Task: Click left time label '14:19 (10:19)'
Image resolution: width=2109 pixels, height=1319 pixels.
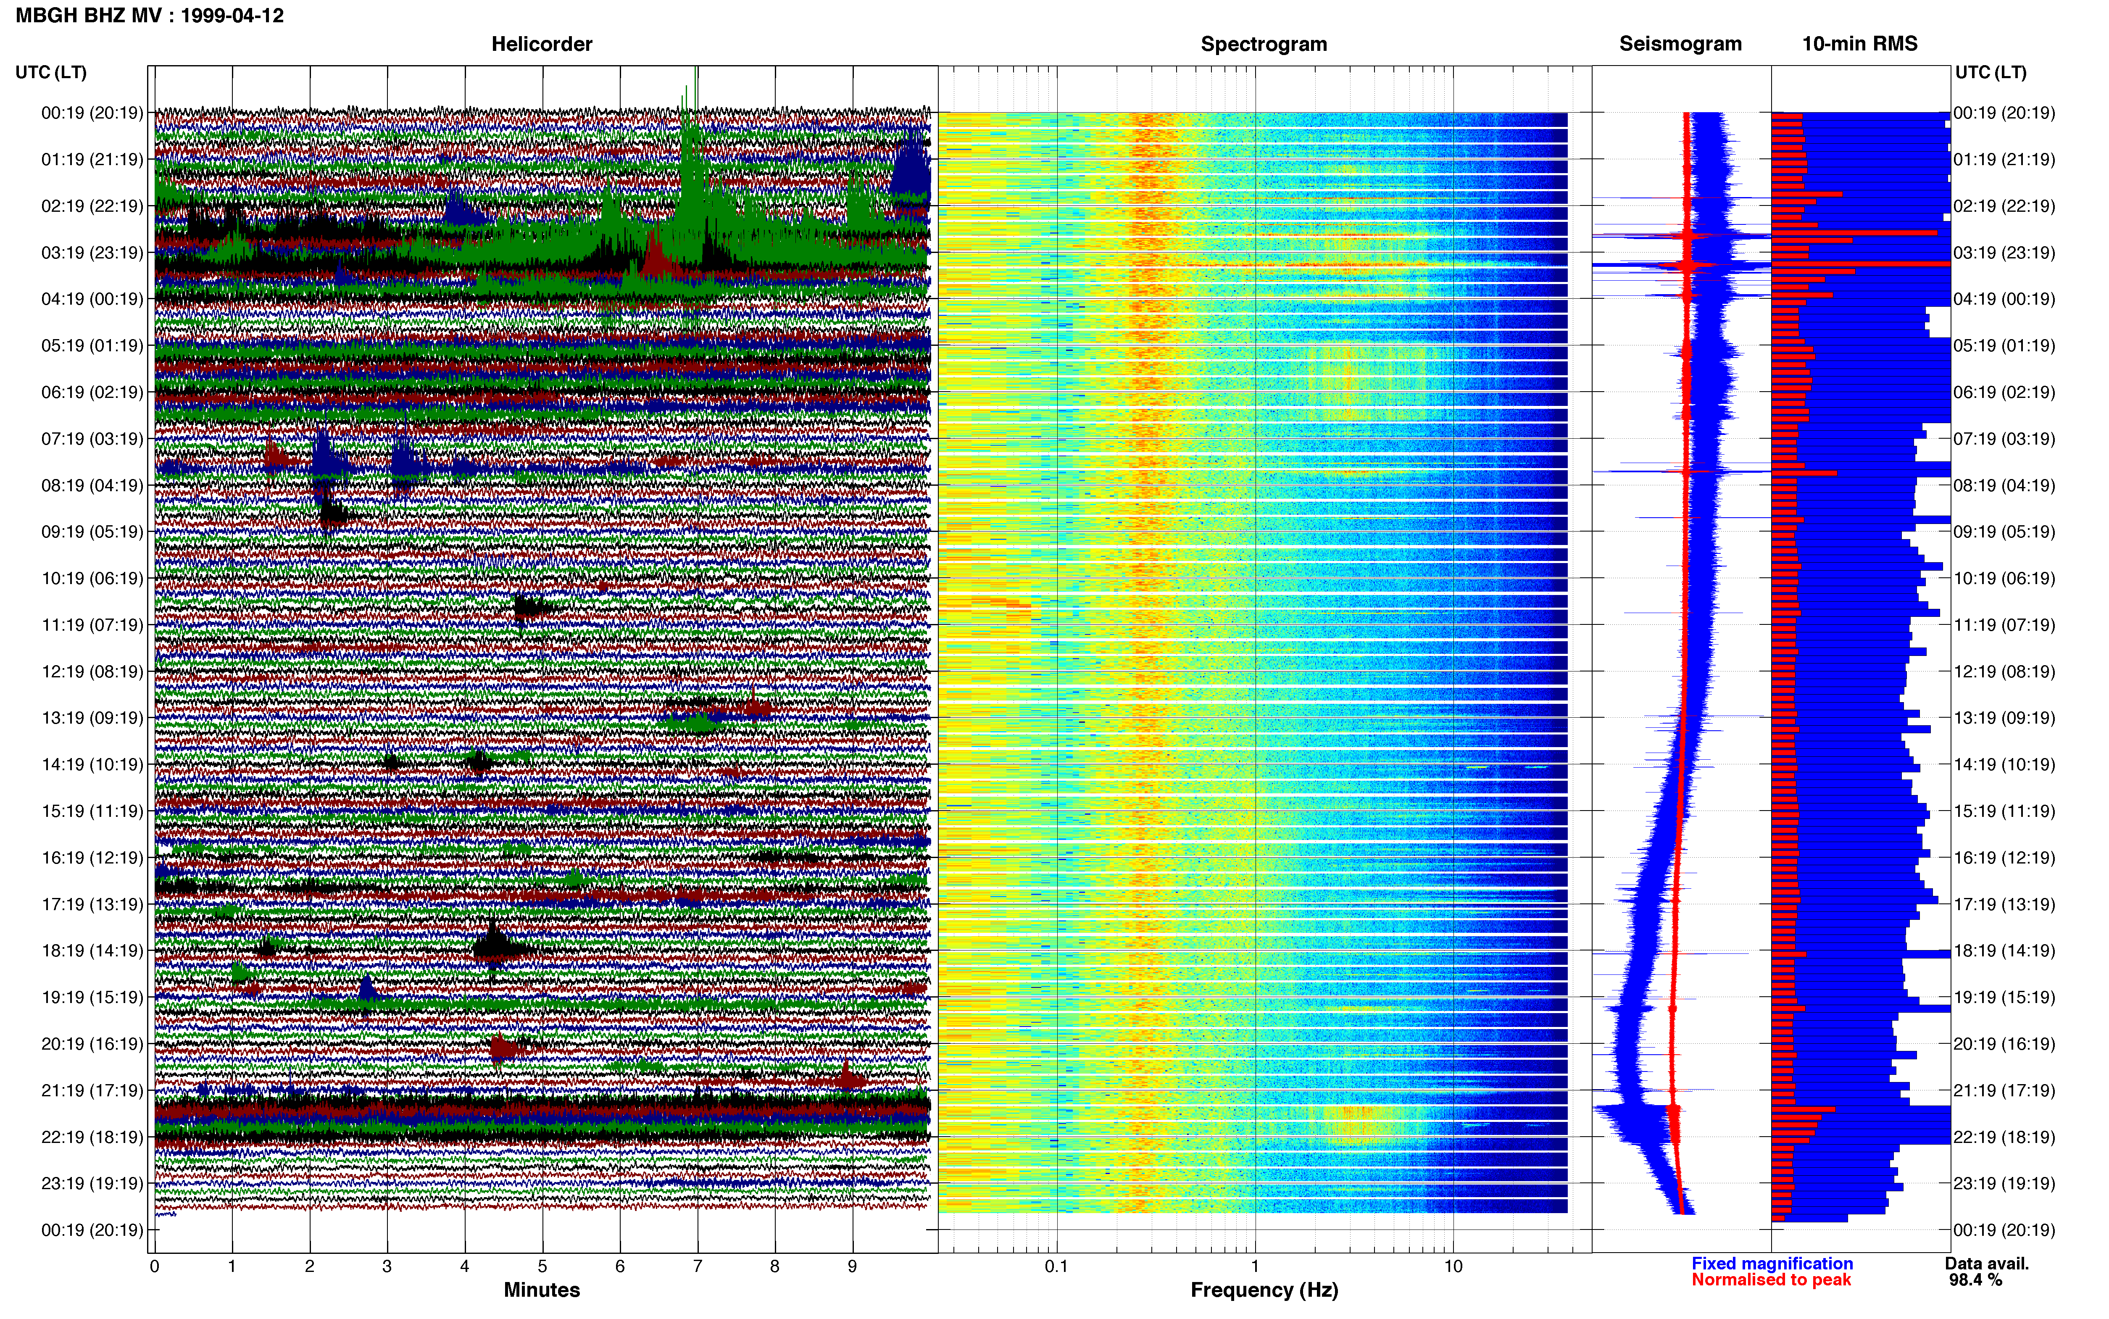Action: (x=92, y=765)
